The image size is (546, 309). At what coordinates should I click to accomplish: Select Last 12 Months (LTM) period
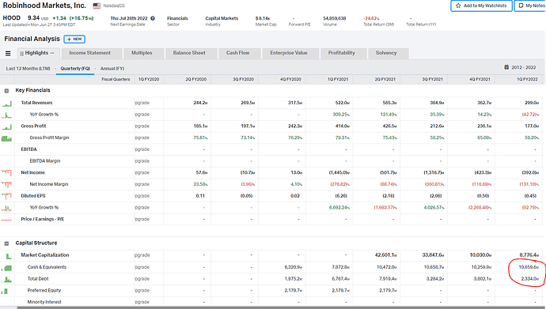pos(28,69)
